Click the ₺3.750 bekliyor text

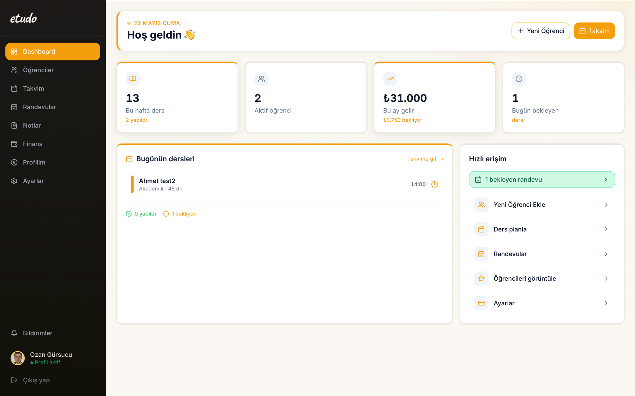tap(403, 120)
